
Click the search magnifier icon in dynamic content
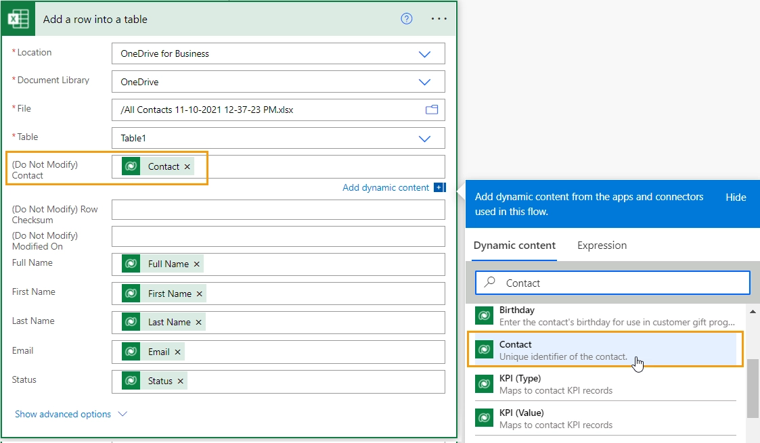pos(490,282)
